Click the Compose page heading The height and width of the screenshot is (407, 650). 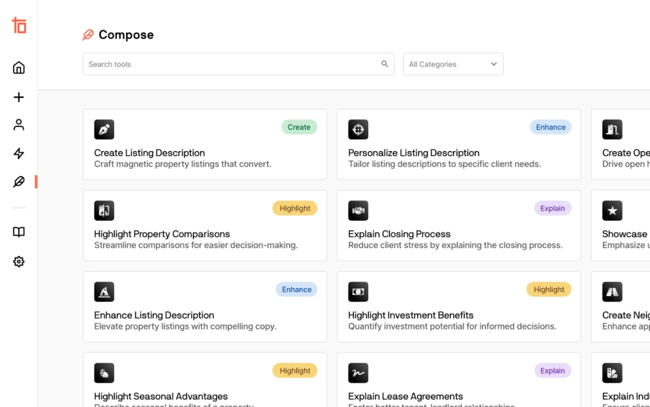click(126, 35)
